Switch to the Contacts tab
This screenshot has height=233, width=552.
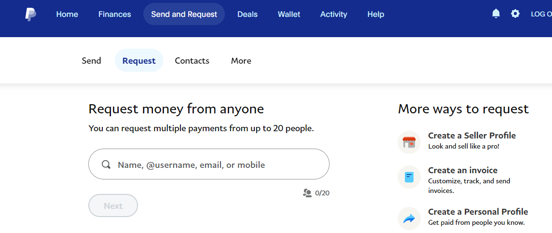192,60
